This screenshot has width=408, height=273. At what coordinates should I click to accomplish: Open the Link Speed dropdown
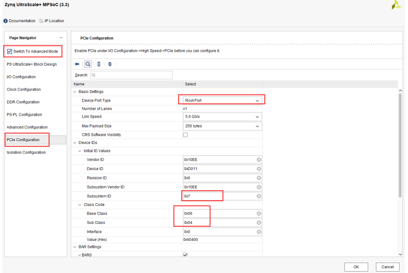point(222,117)
